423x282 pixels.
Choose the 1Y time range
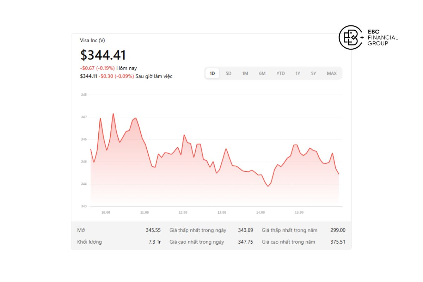298,73
